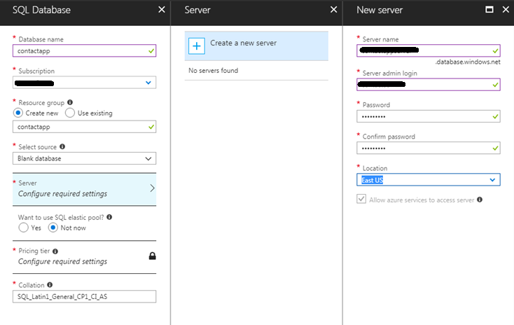Choose Use existing resource group option

tap(70, 113)
